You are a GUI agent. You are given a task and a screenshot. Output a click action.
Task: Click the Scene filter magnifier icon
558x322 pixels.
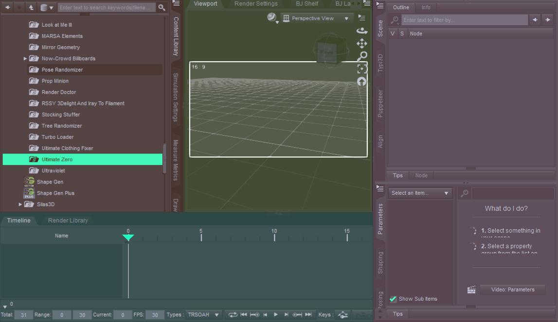(395, 20)
